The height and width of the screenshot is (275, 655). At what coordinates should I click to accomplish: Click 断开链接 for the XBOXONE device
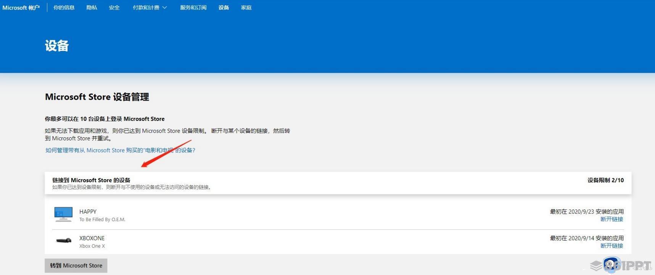[612, 246]
